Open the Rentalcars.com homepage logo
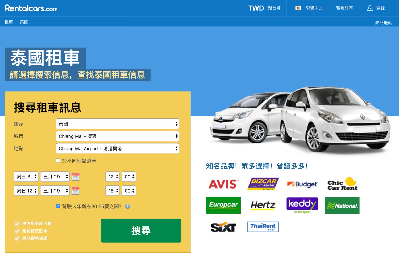The width and height of the screenshot is (399, 256). pos(31,8)
